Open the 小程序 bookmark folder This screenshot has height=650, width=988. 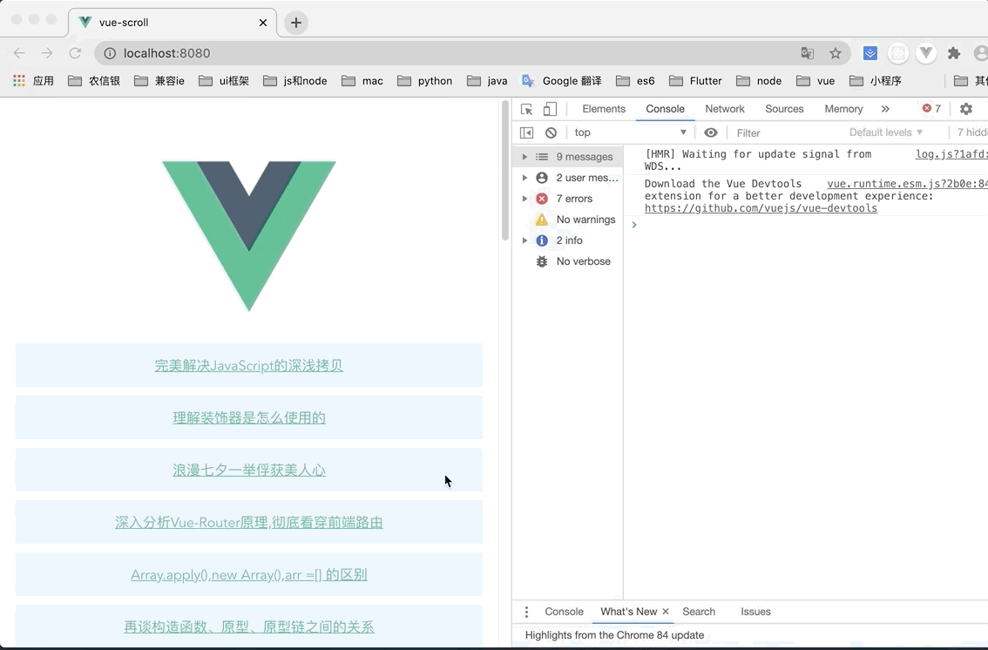coord(876,81)
